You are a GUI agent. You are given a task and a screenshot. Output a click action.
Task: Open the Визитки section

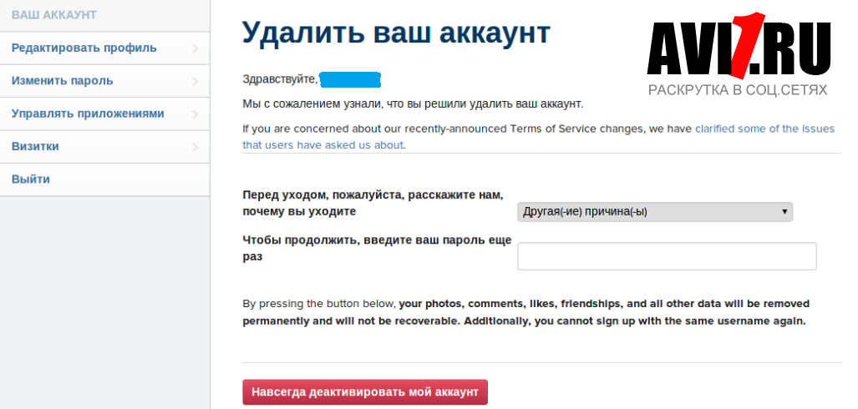point(104,147)
